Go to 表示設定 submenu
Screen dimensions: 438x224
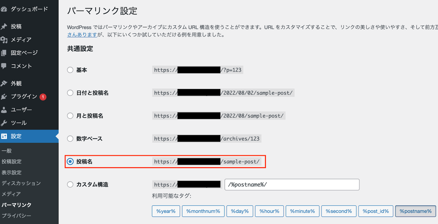pyautogui.click(x=11, y=172)
